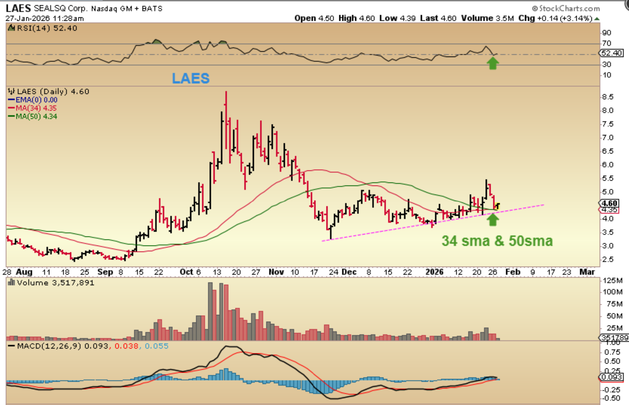Click the Mar label on date axis

coord(587,272)
